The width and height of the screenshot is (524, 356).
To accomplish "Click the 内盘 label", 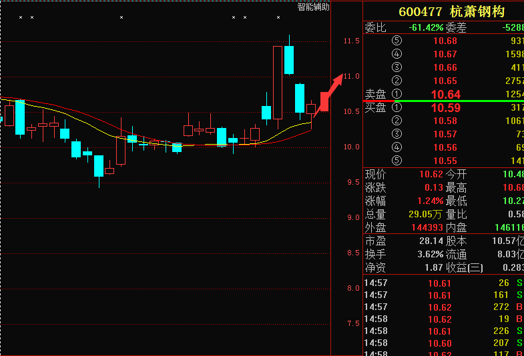I will pos(456,228).
